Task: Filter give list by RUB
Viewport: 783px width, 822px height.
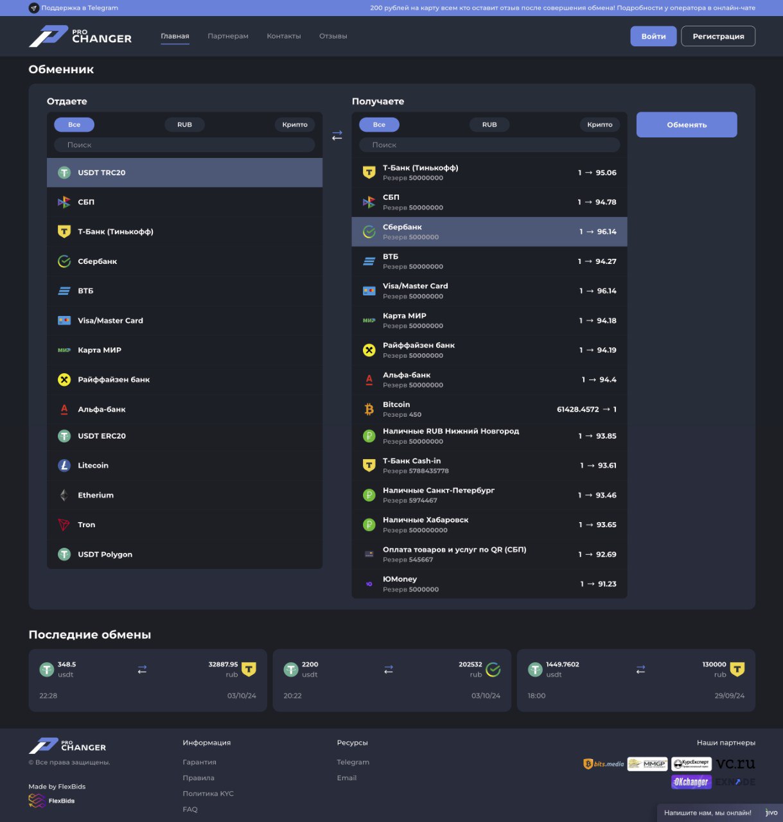Action: 184,125
